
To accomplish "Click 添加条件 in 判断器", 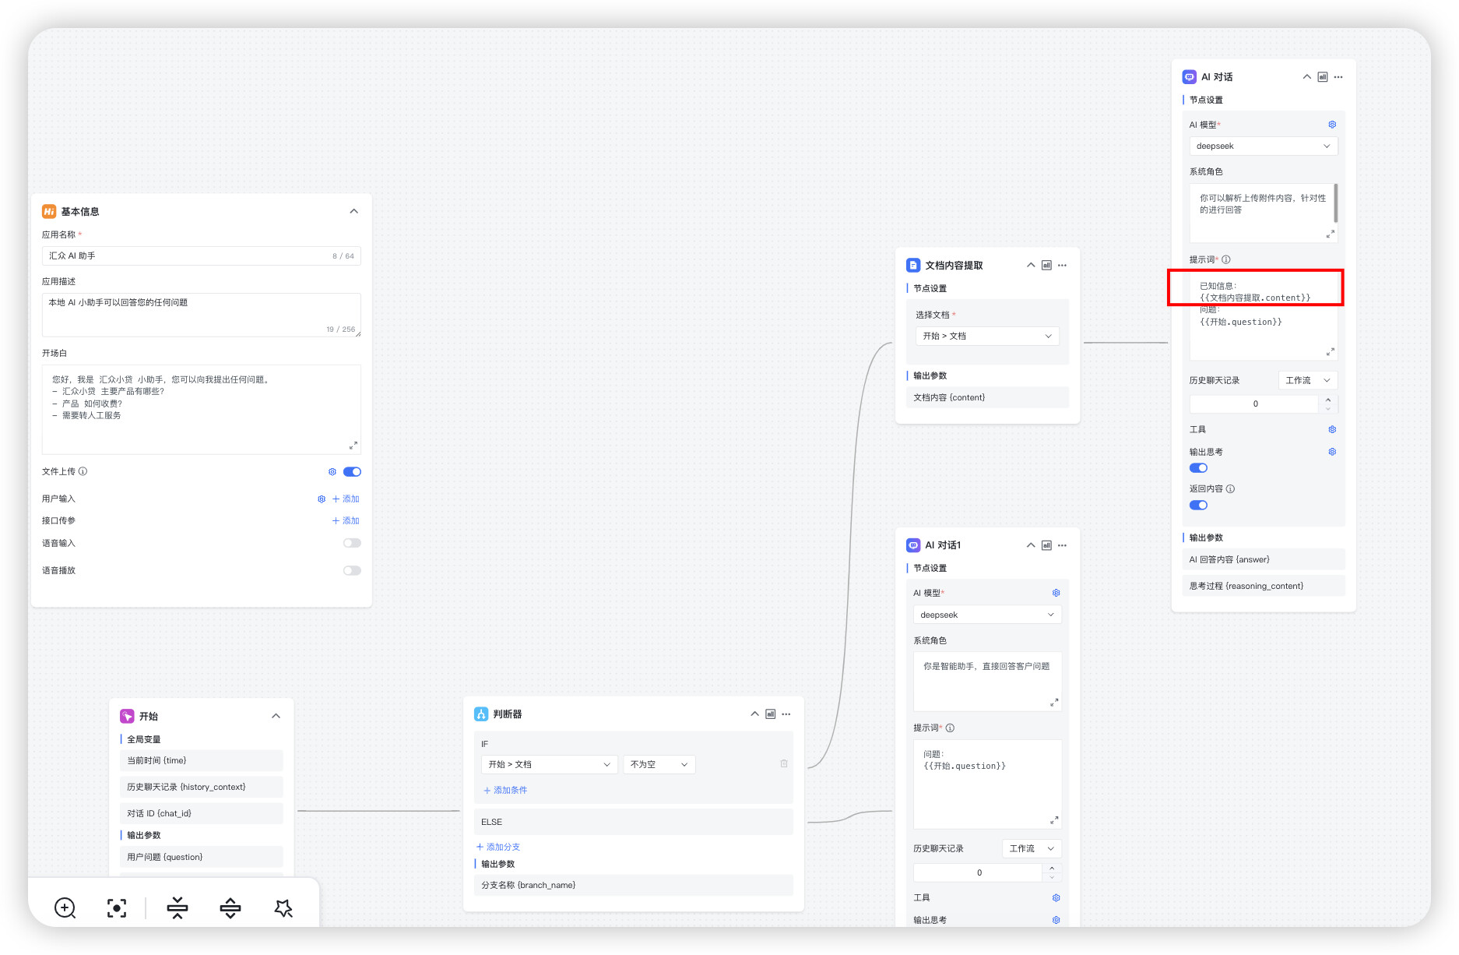I will (505, 790).
